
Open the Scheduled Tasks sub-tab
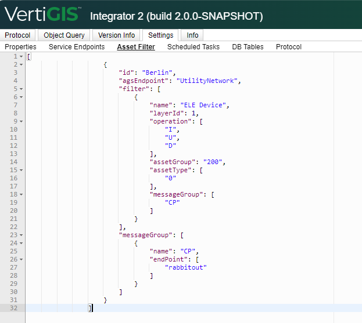click(193, 47)
